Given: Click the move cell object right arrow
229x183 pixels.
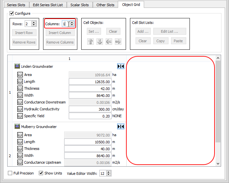Looking at the screenshot, I should [118, 42].
